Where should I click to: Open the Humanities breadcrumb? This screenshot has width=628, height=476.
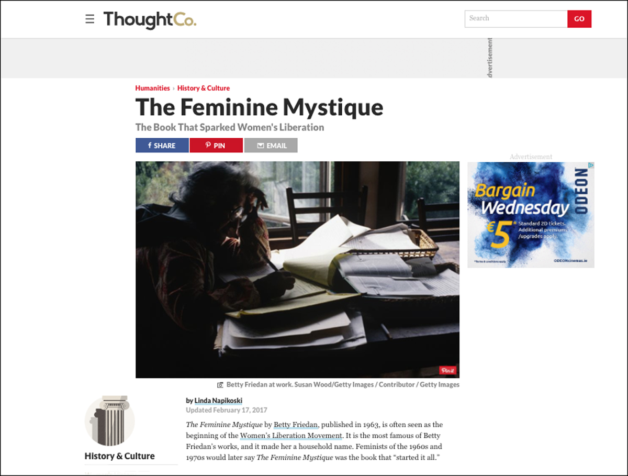tap(152, 88)
